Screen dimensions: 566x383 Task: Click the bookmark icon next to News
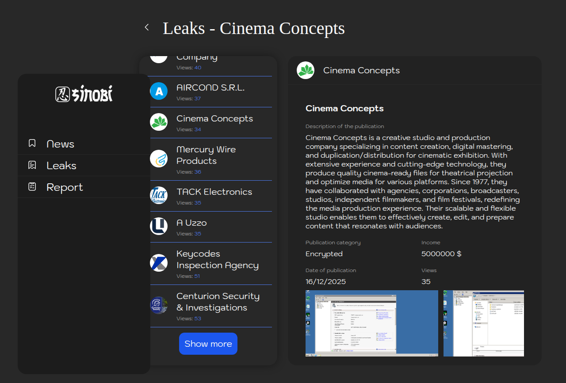coord(32,143)
